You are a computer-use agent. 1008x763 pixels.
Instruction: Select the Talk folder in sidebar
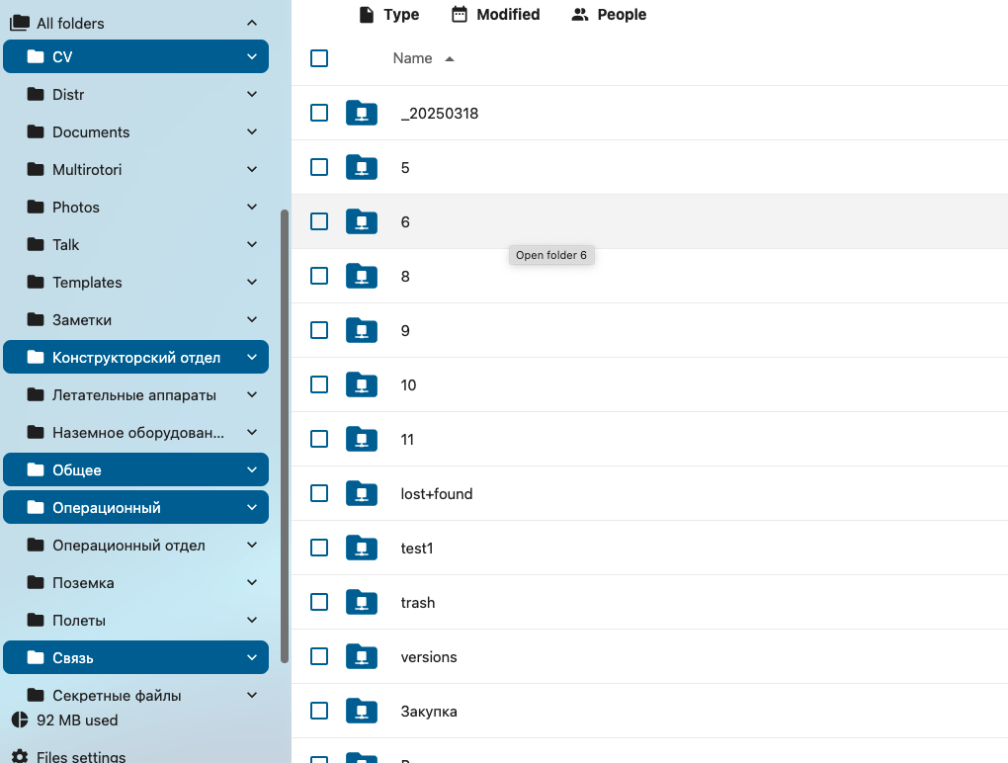tap(66, 244)
